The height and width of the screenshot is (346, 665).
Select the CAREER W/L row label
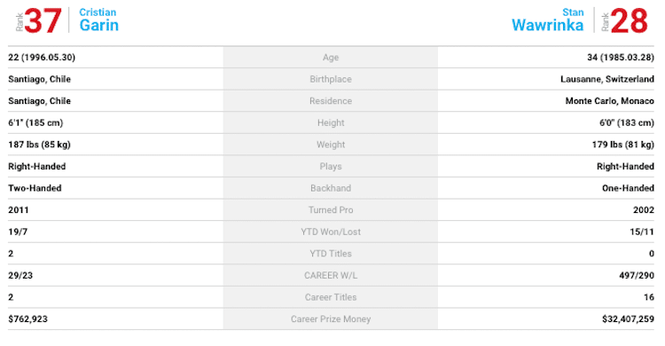(331, 276)
